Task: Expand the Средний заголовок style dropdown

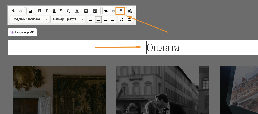Action: (x=29, y=19)
